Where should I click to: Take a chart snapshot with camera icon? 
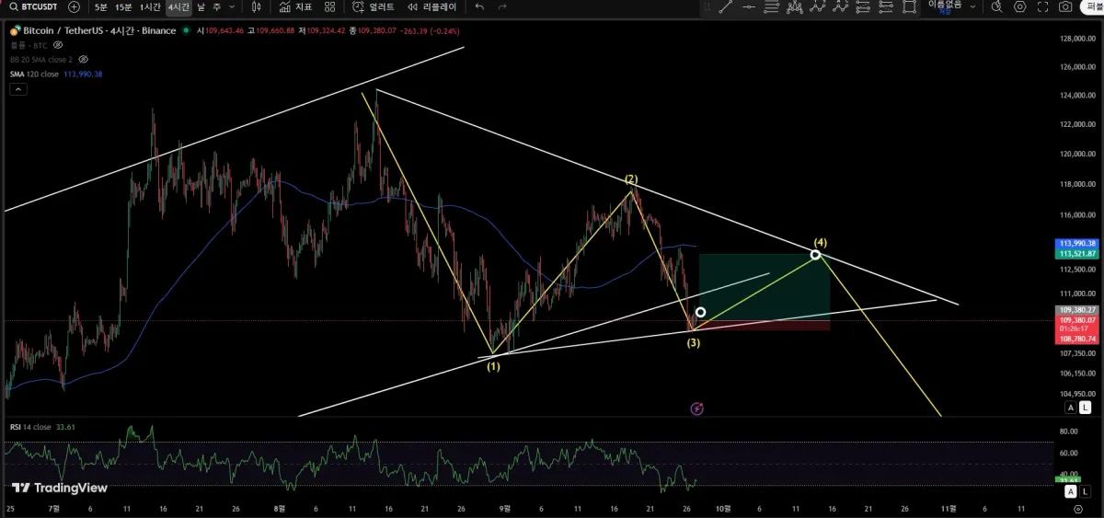click(1065, 6)
